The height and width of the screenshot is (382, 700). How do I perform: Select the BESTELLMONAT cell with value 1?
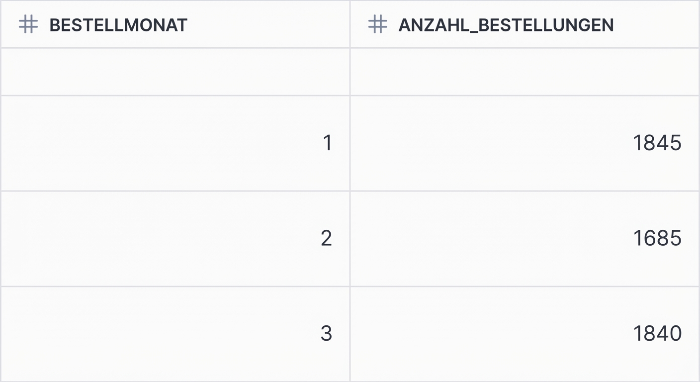click(x=175, y=143)
